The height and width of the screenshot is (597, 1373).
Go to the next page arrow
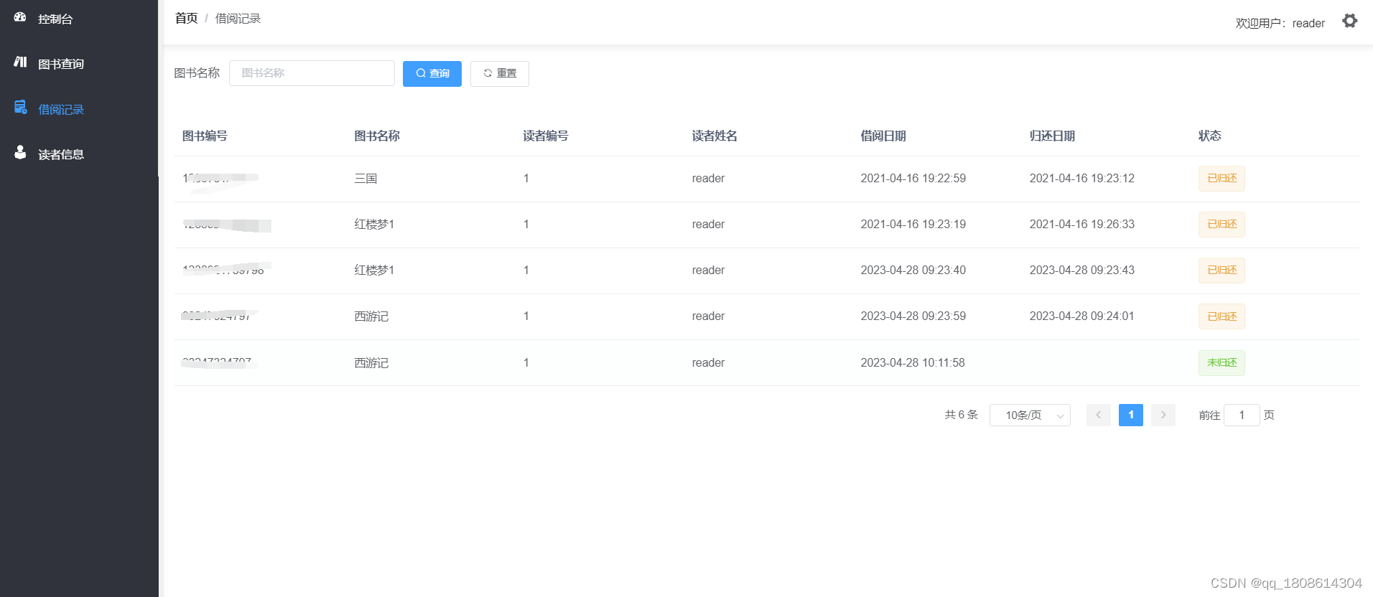(x=1163, y=415)
